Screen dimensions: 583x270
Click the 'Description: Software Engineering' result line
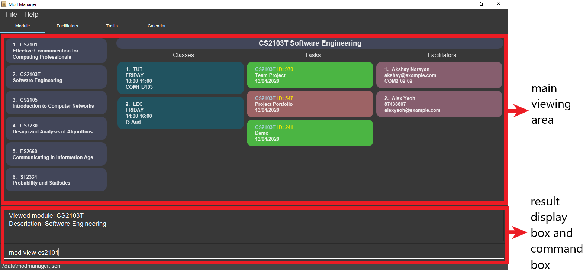tap(58, 224)
